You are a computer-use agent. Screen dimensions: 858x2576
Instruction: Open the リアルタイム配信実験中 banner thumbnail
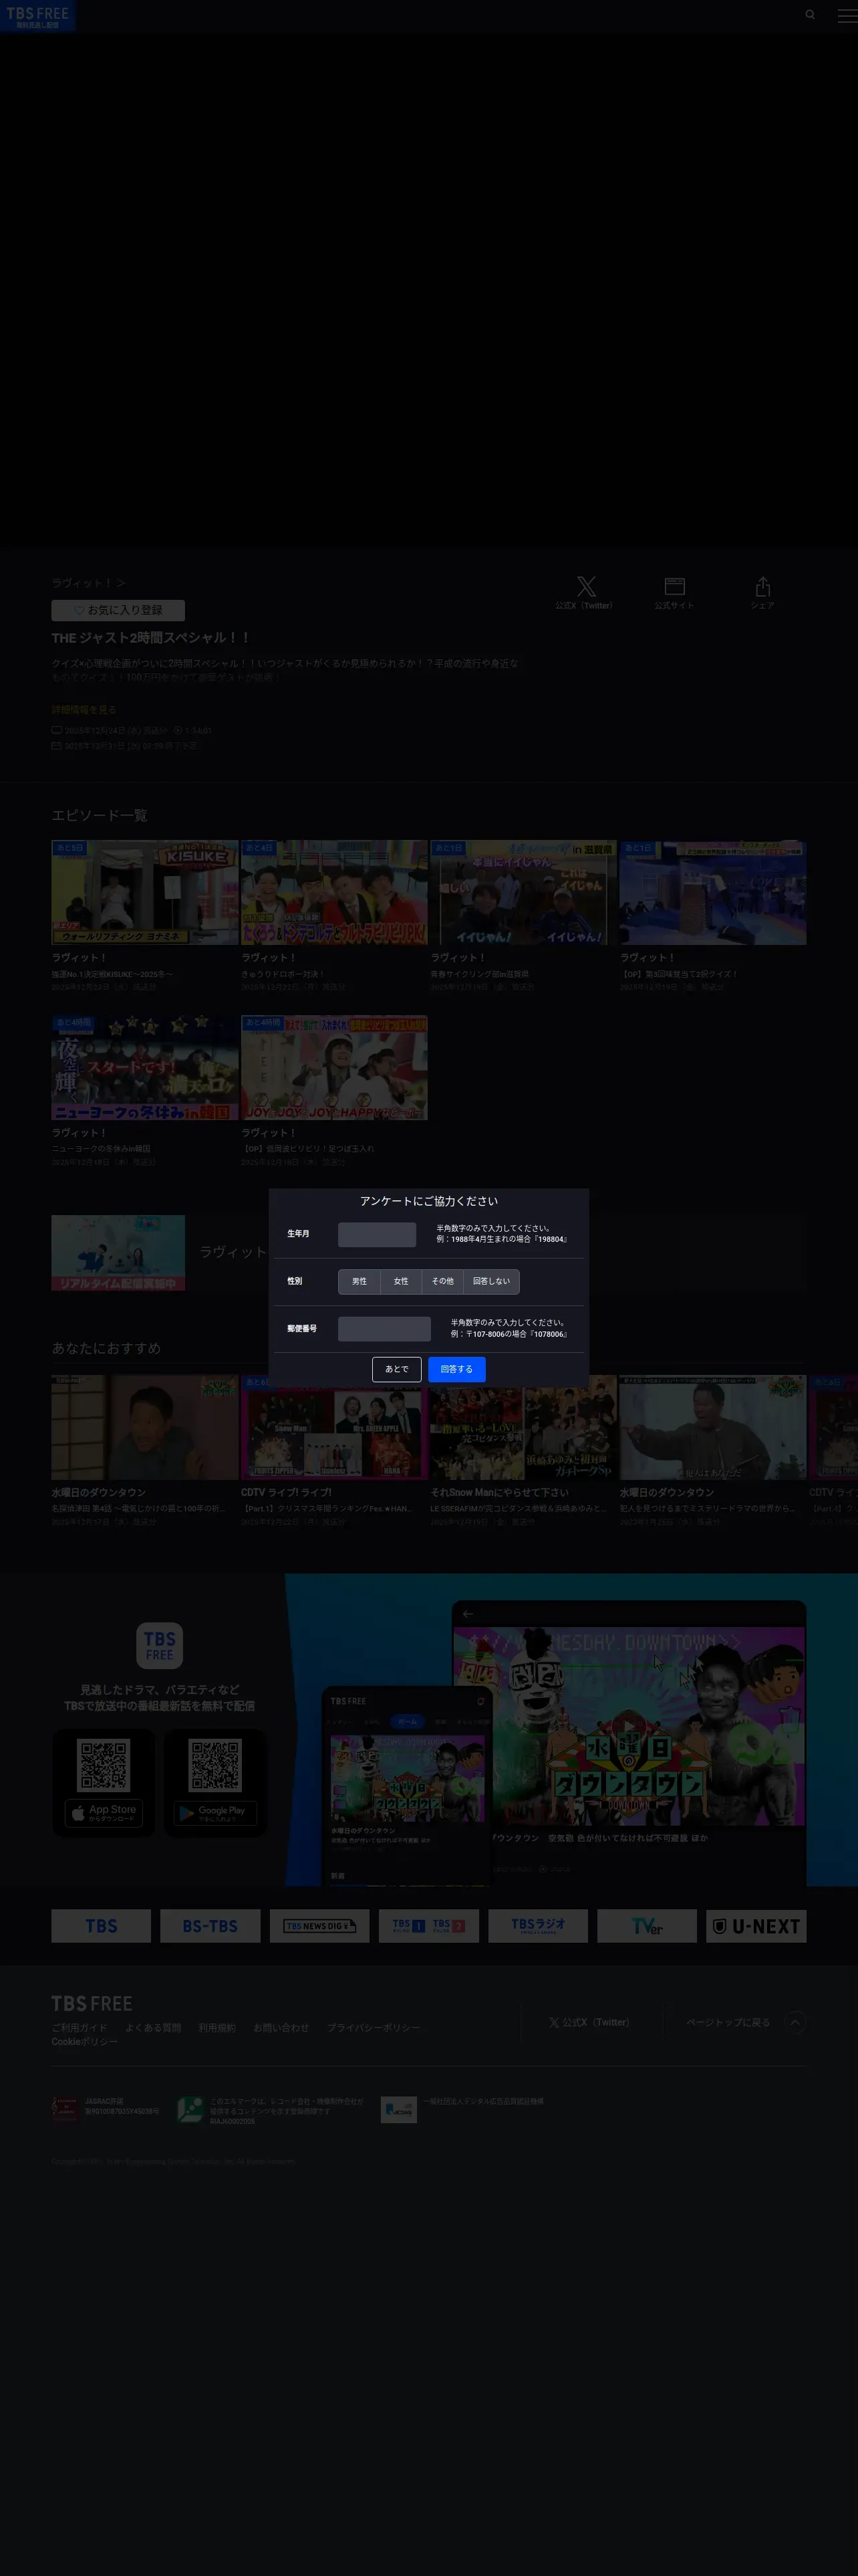click(118, 1253)
